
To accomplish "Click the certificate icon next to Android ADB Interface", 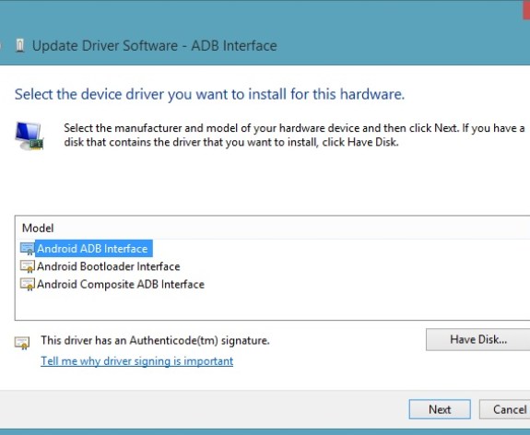I will pos(28,249).
